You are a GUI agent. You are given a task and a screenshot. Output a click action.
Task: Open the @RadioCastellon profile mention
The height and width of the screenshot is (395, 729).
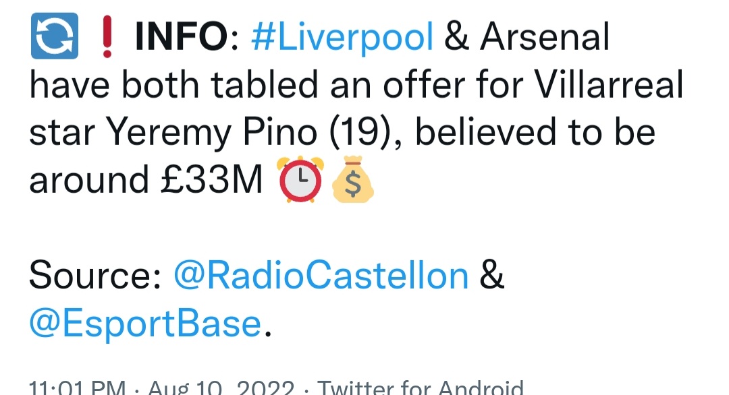pos(321,276)
